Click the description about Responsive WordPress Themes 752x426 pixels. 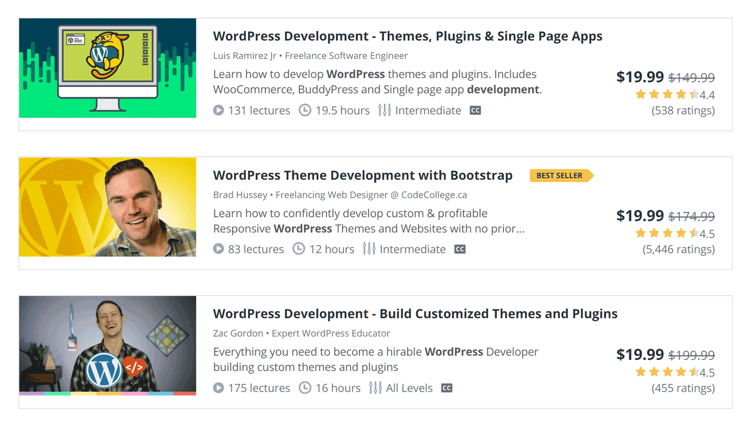tap(369, 221)
